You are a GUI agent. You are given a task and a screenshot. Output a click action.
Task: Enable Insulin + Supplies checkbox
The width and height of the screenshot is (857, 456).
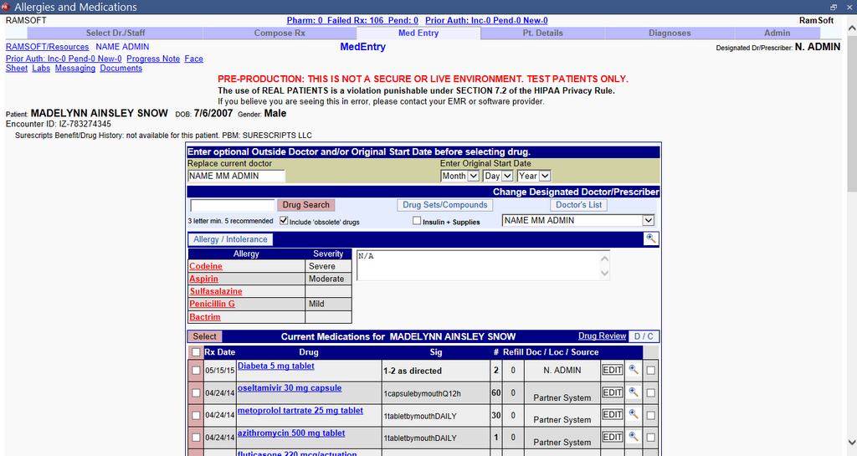[417, 221]
